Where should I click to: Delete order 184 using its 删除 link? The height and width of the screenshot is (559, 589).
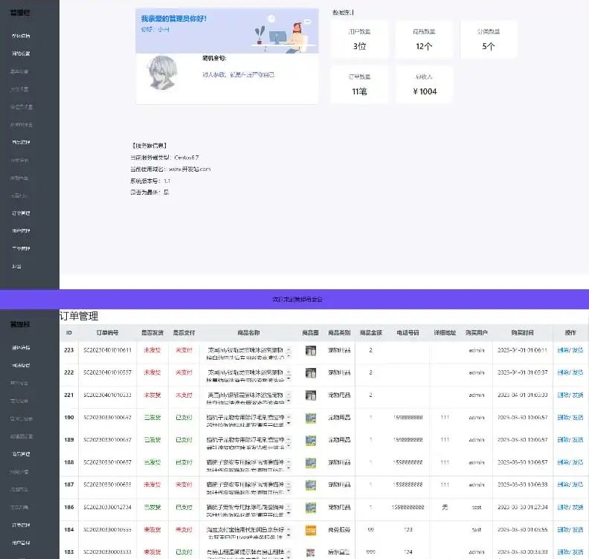(x=563, y=529)
